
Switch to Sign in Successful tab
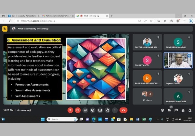[x=23, y=16]
